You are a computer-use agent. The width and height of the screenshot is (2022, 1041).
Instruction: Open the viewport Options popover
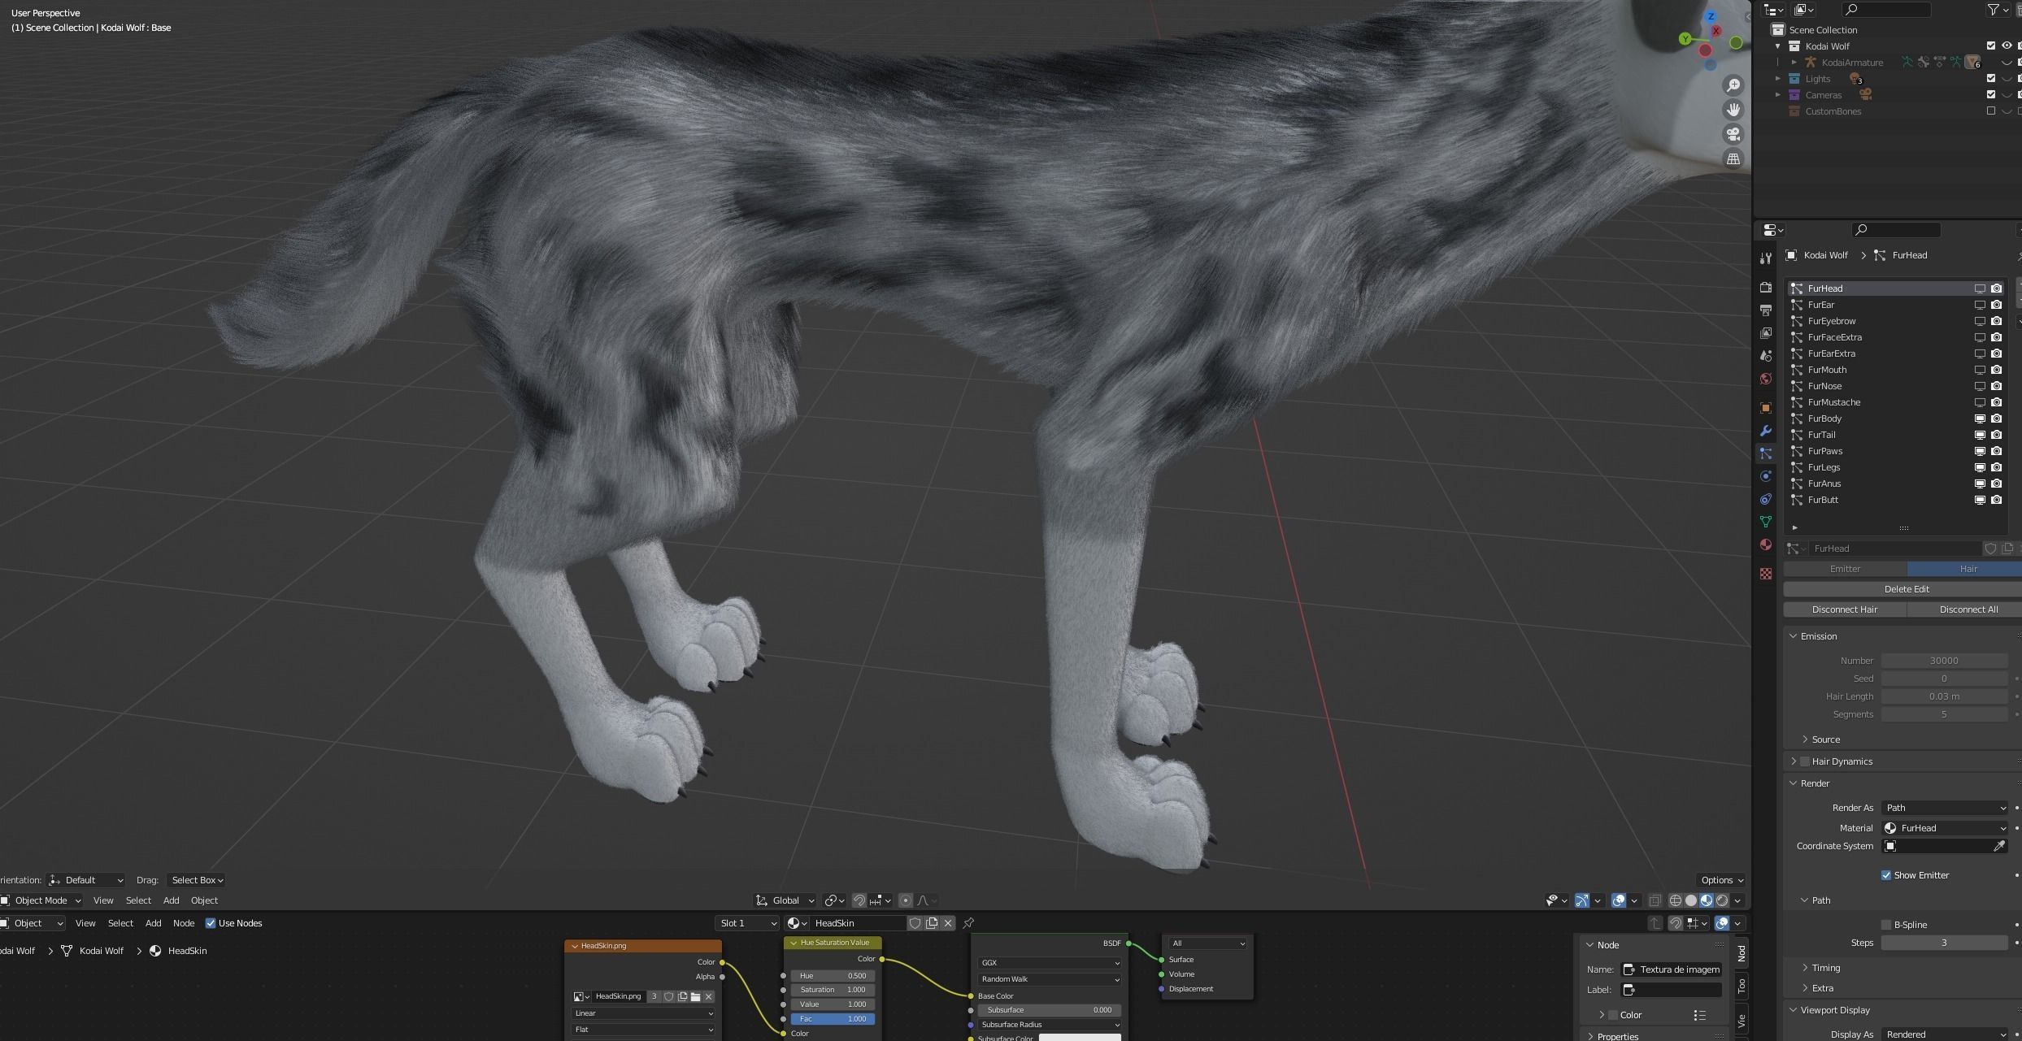click(x=1721, y=880)
